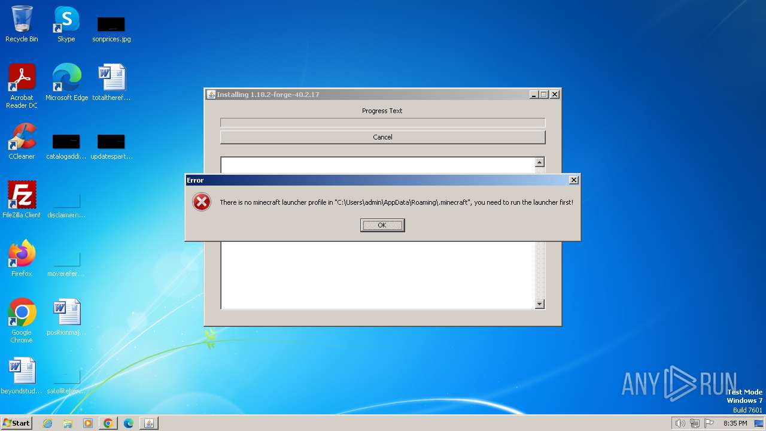Open Chrome from the taskbar
Screen dimensions: 766x431
[108, 423]
